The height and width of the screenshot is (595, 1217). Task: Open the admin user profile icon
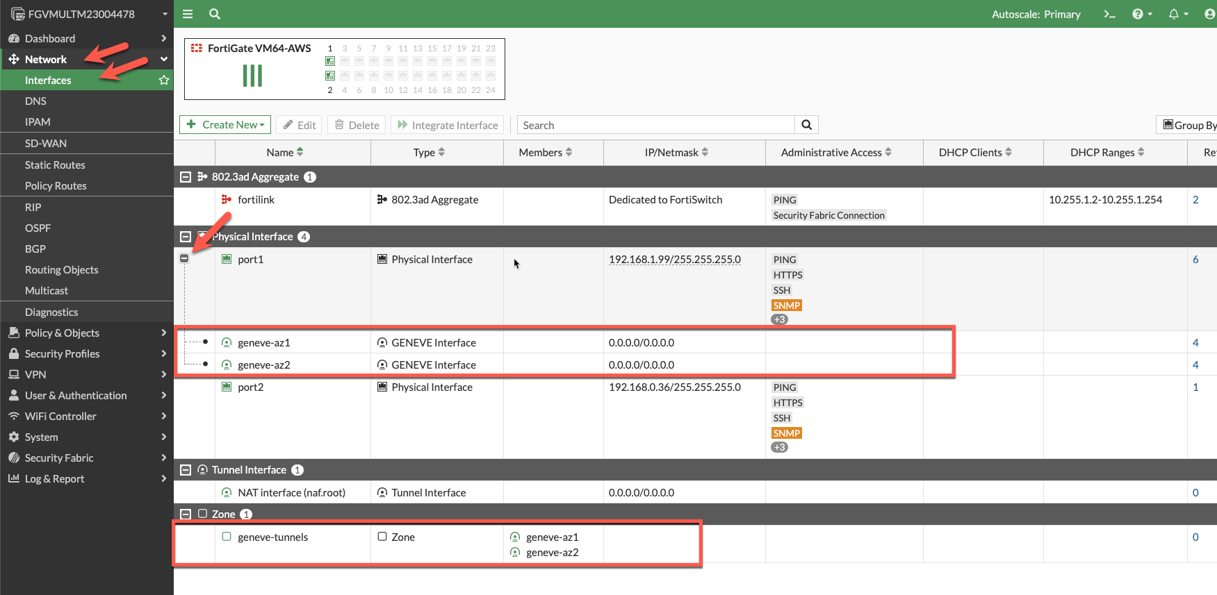[x=1211, y=14]
